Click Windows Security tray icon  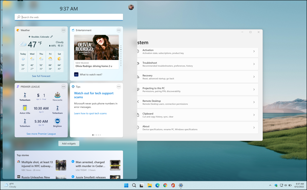(276, 185)
